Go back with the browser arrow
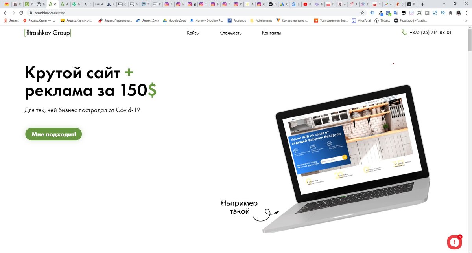Image resolution: width=472 pixels, height=253 pixels. tap(5, 13)
